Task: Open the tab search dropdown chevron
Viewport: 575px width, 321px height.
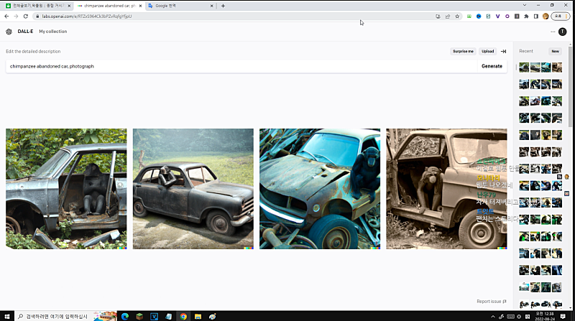Action: click(525, 5)
